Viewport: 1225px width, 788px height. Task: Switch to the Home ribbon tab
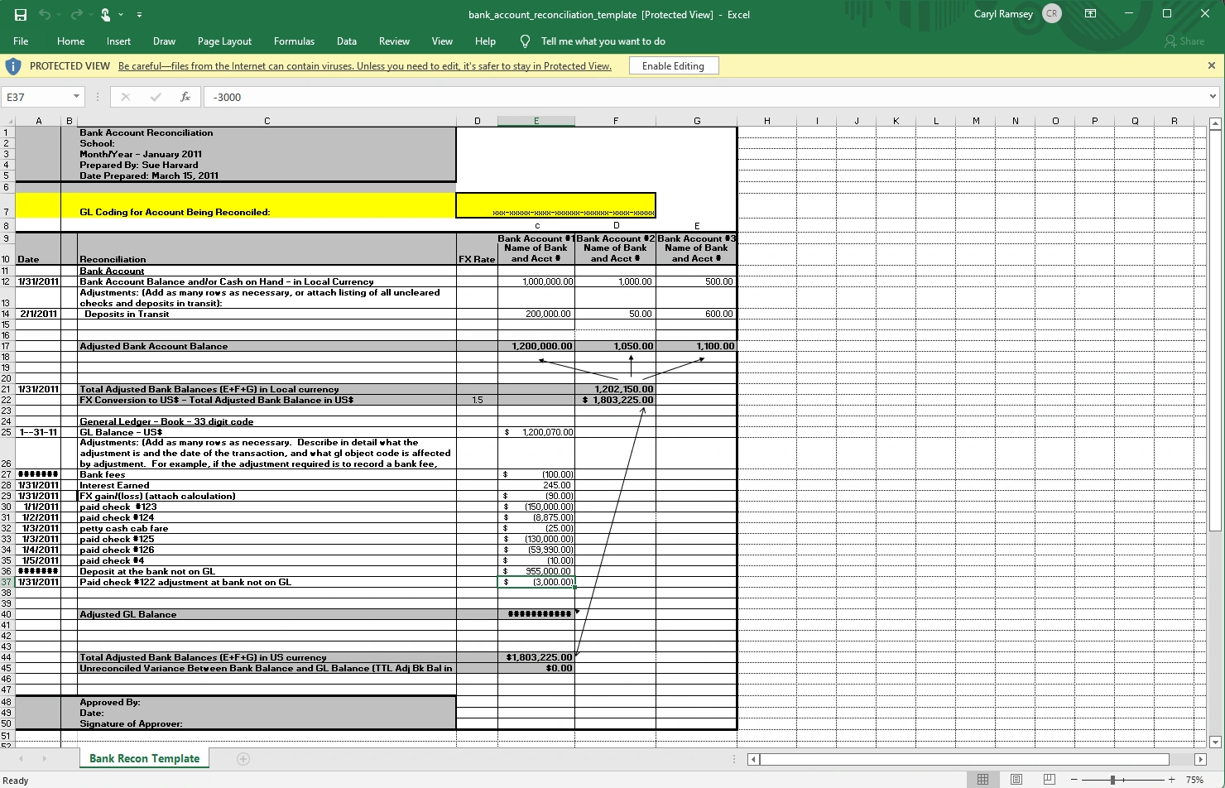(x=70, y=41)
